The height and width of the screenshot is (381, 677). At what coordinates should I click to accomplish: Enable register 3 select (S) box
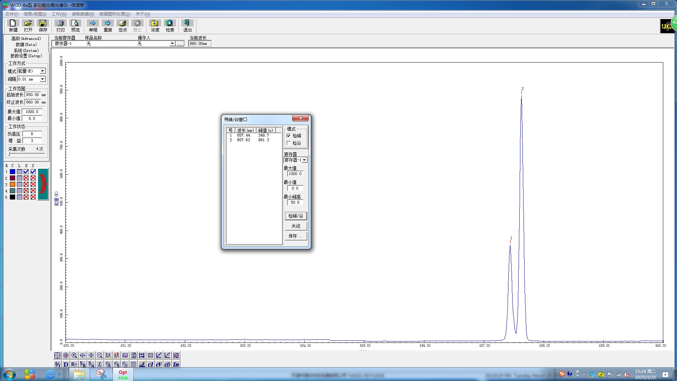point(33,184)
